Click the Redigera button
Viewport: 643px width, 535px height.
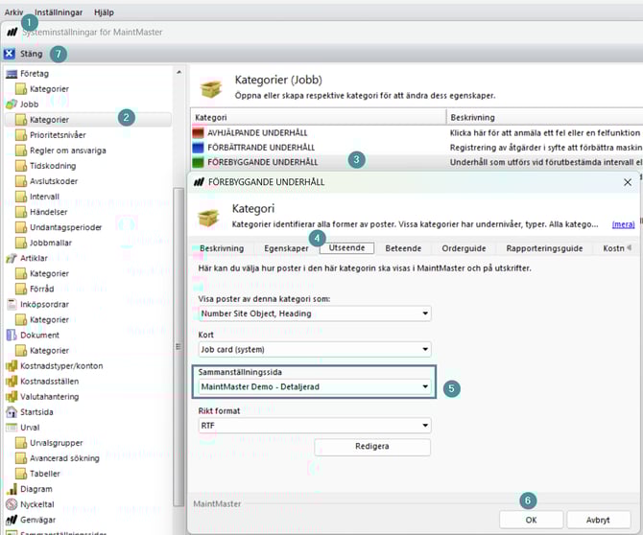(372, 448)
